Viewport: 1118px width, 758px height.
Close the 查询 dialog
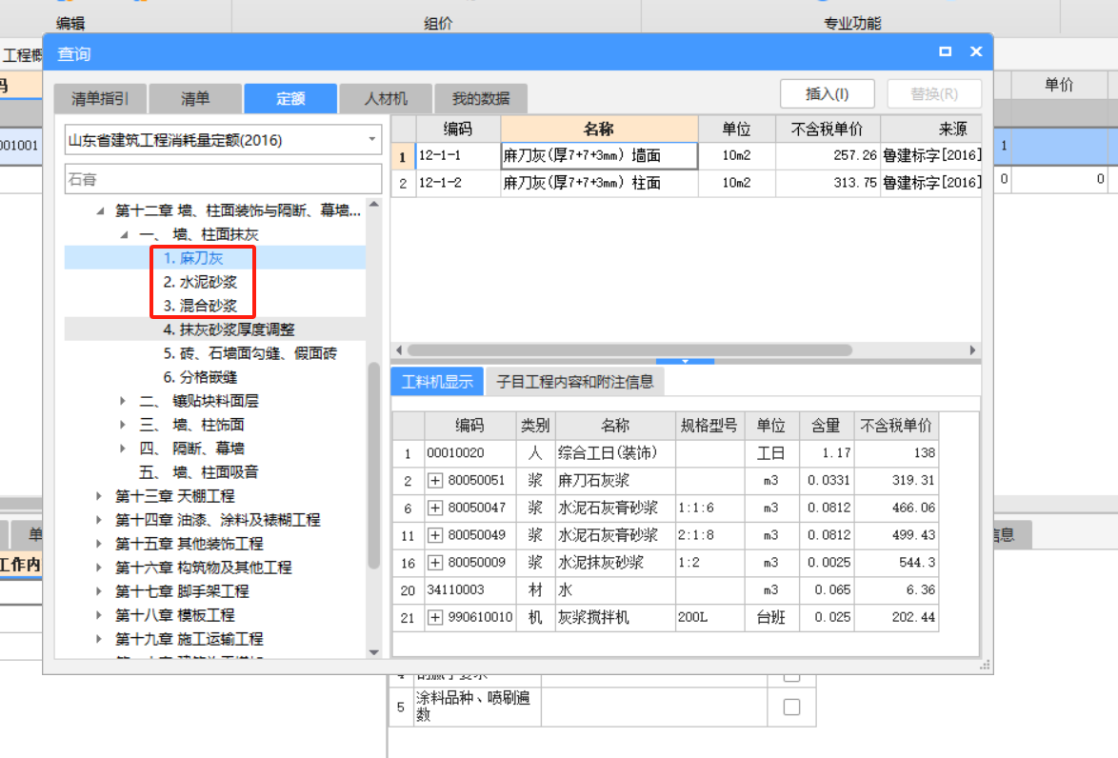(x=976, y=51)
